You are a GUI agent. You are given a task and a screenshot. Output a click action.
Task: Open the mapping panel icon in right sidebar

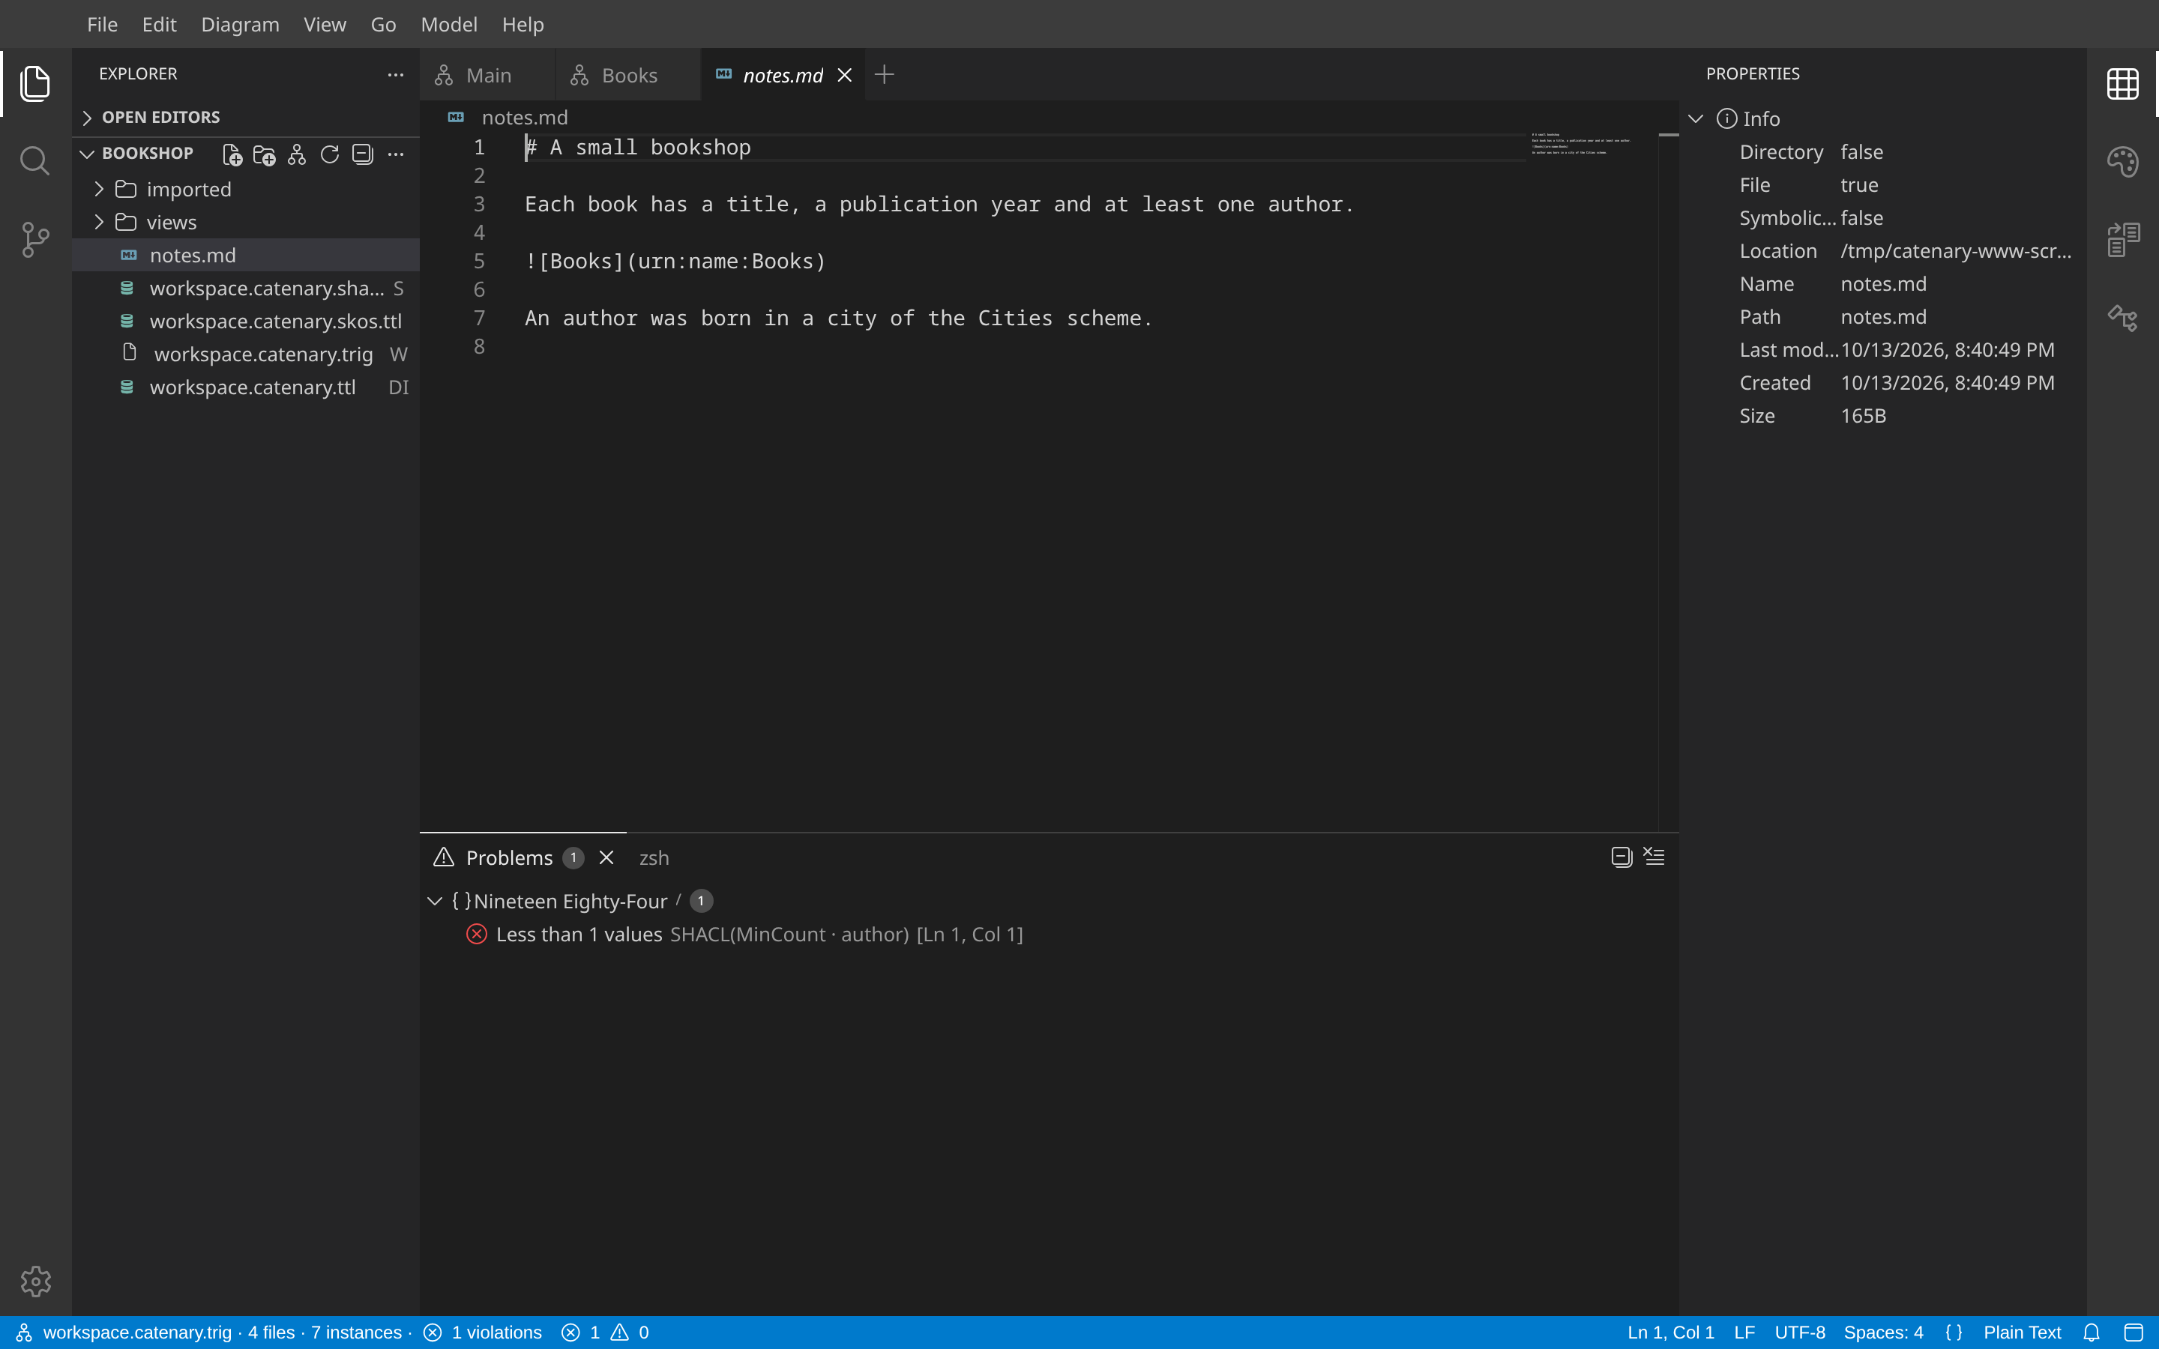[x=2122, y=318]
